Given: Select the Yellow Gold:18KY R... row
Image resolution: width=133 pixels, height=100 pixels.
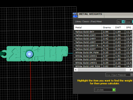Looking at the screenshot, I should tap(103, 46).
